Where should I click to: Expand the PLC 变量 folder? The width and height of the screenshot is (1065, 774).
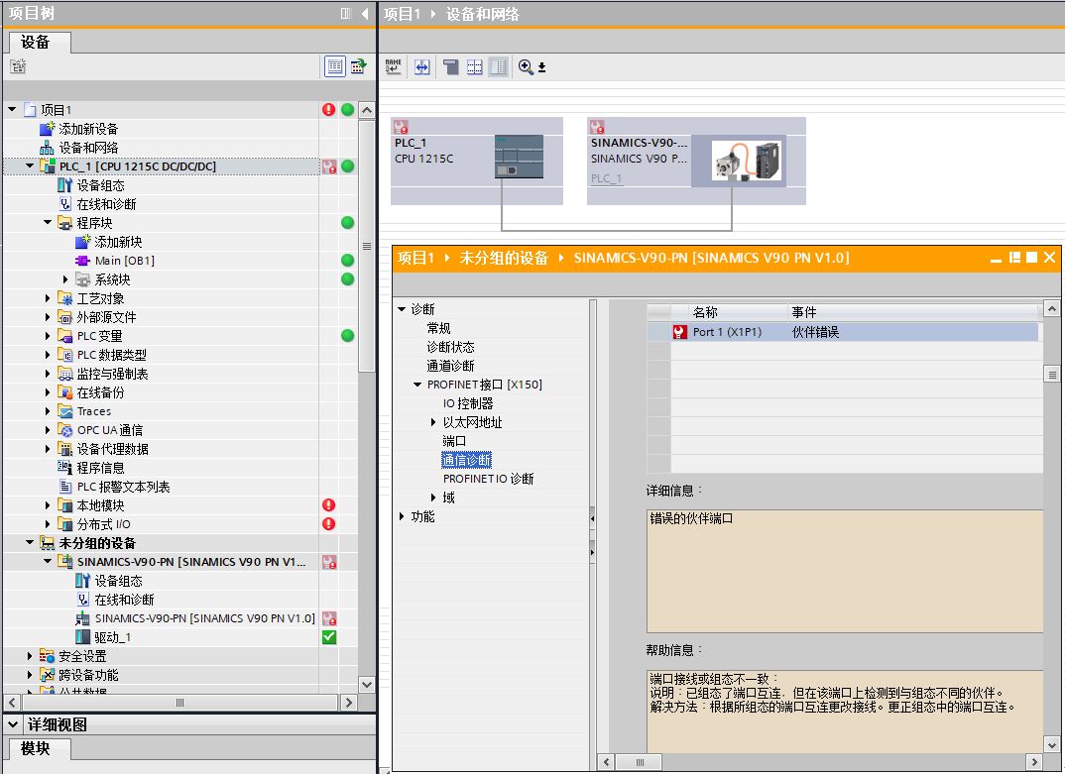(48, 335)
